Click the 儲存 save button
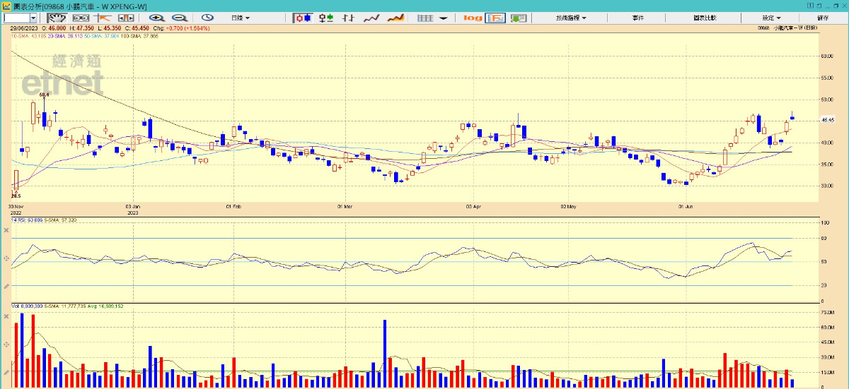 tap(823, 18)
